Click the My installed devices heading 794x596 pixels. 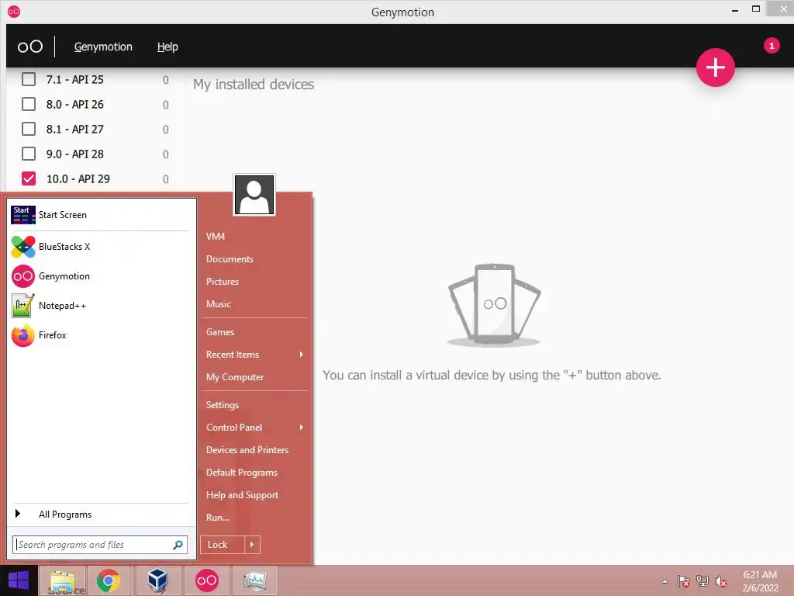[254, 84]
